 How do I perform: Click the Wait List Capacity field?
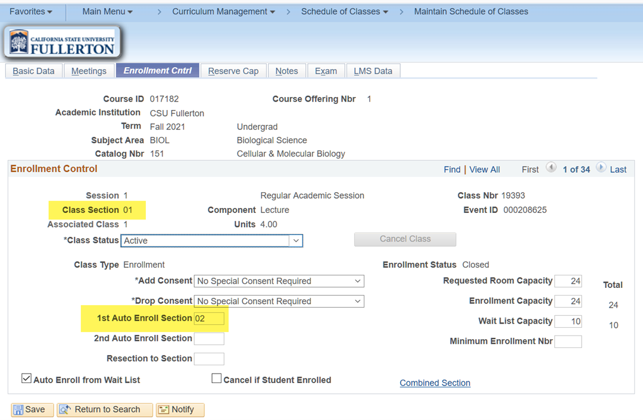[x=568, y=321]
